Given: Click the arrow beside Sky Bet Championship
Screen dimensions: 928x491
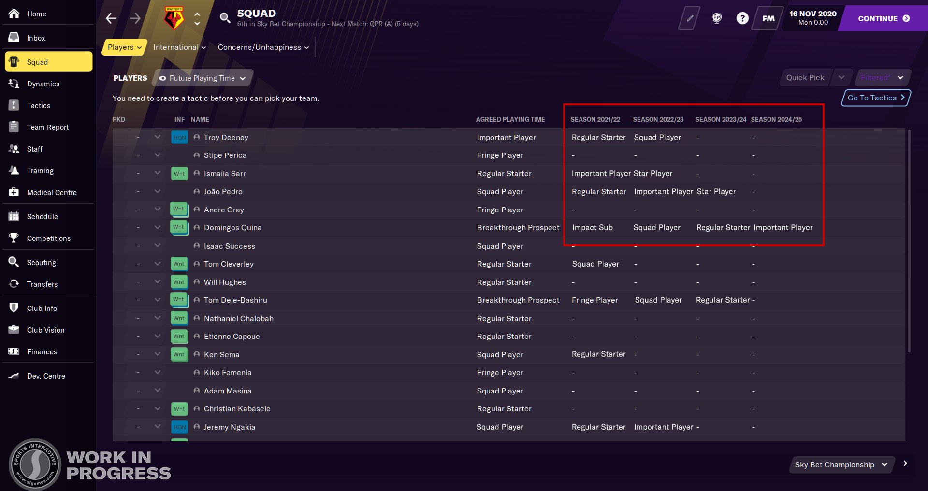Looking at the screenshot, I should pyautogui.click(x=905, y=463).
